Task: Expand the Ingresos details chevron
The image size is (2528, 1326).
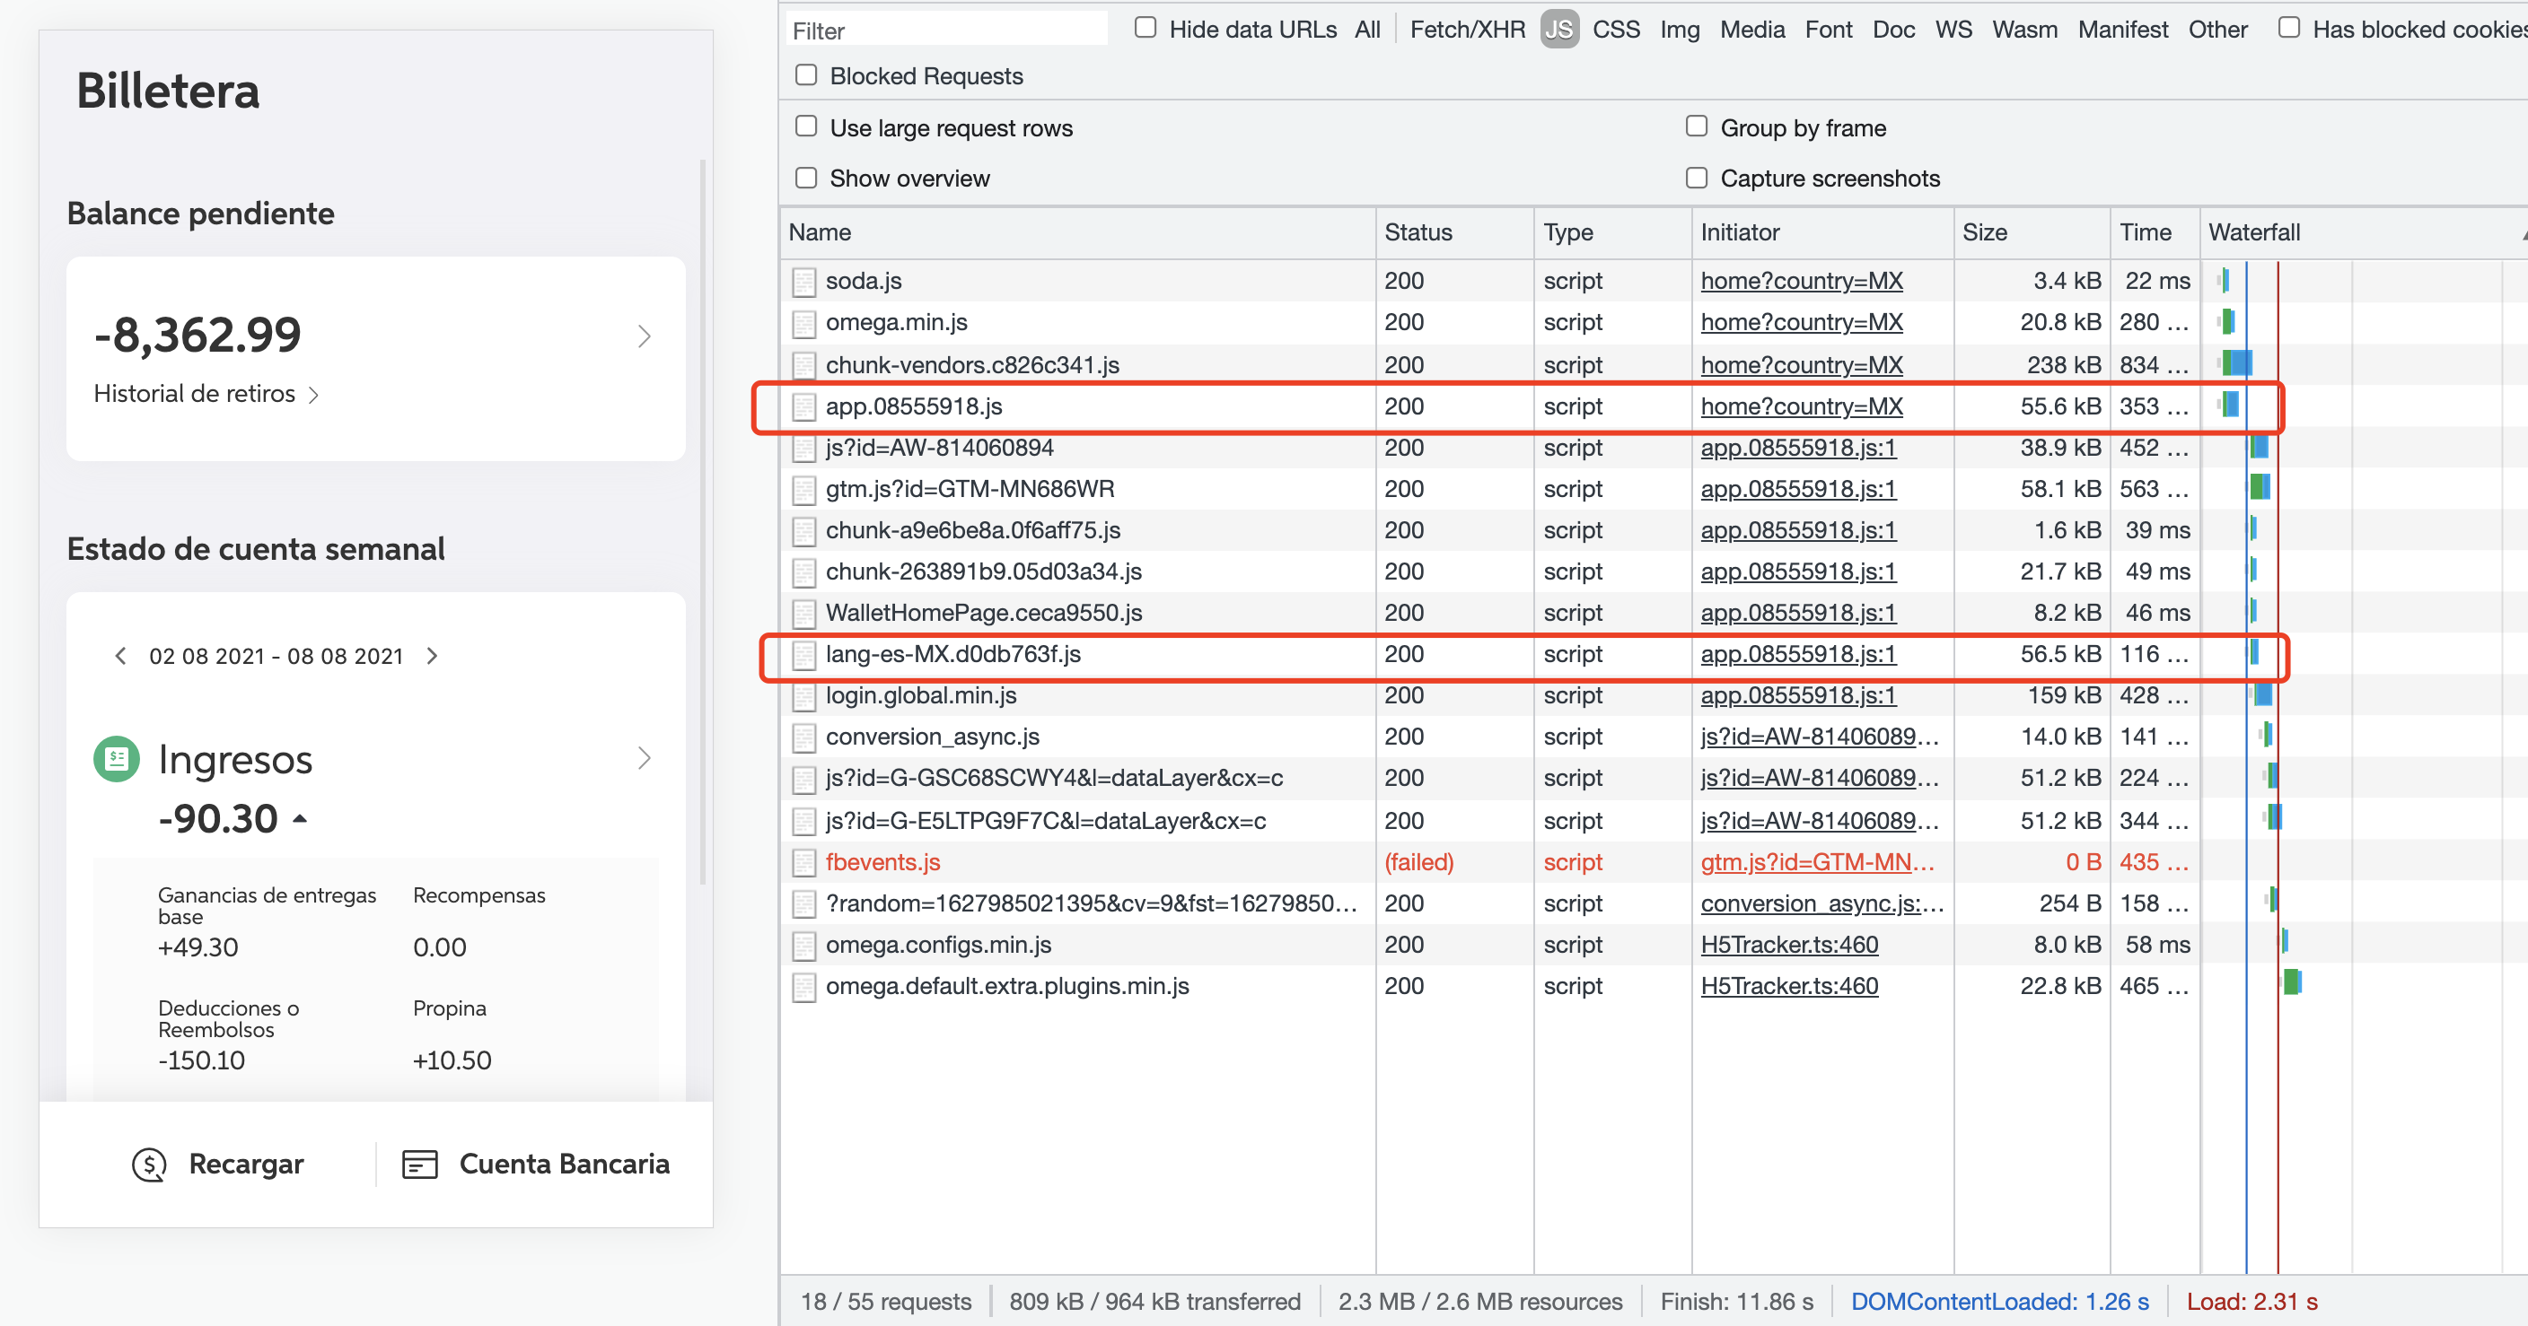Action: click(x=644, y=758)
